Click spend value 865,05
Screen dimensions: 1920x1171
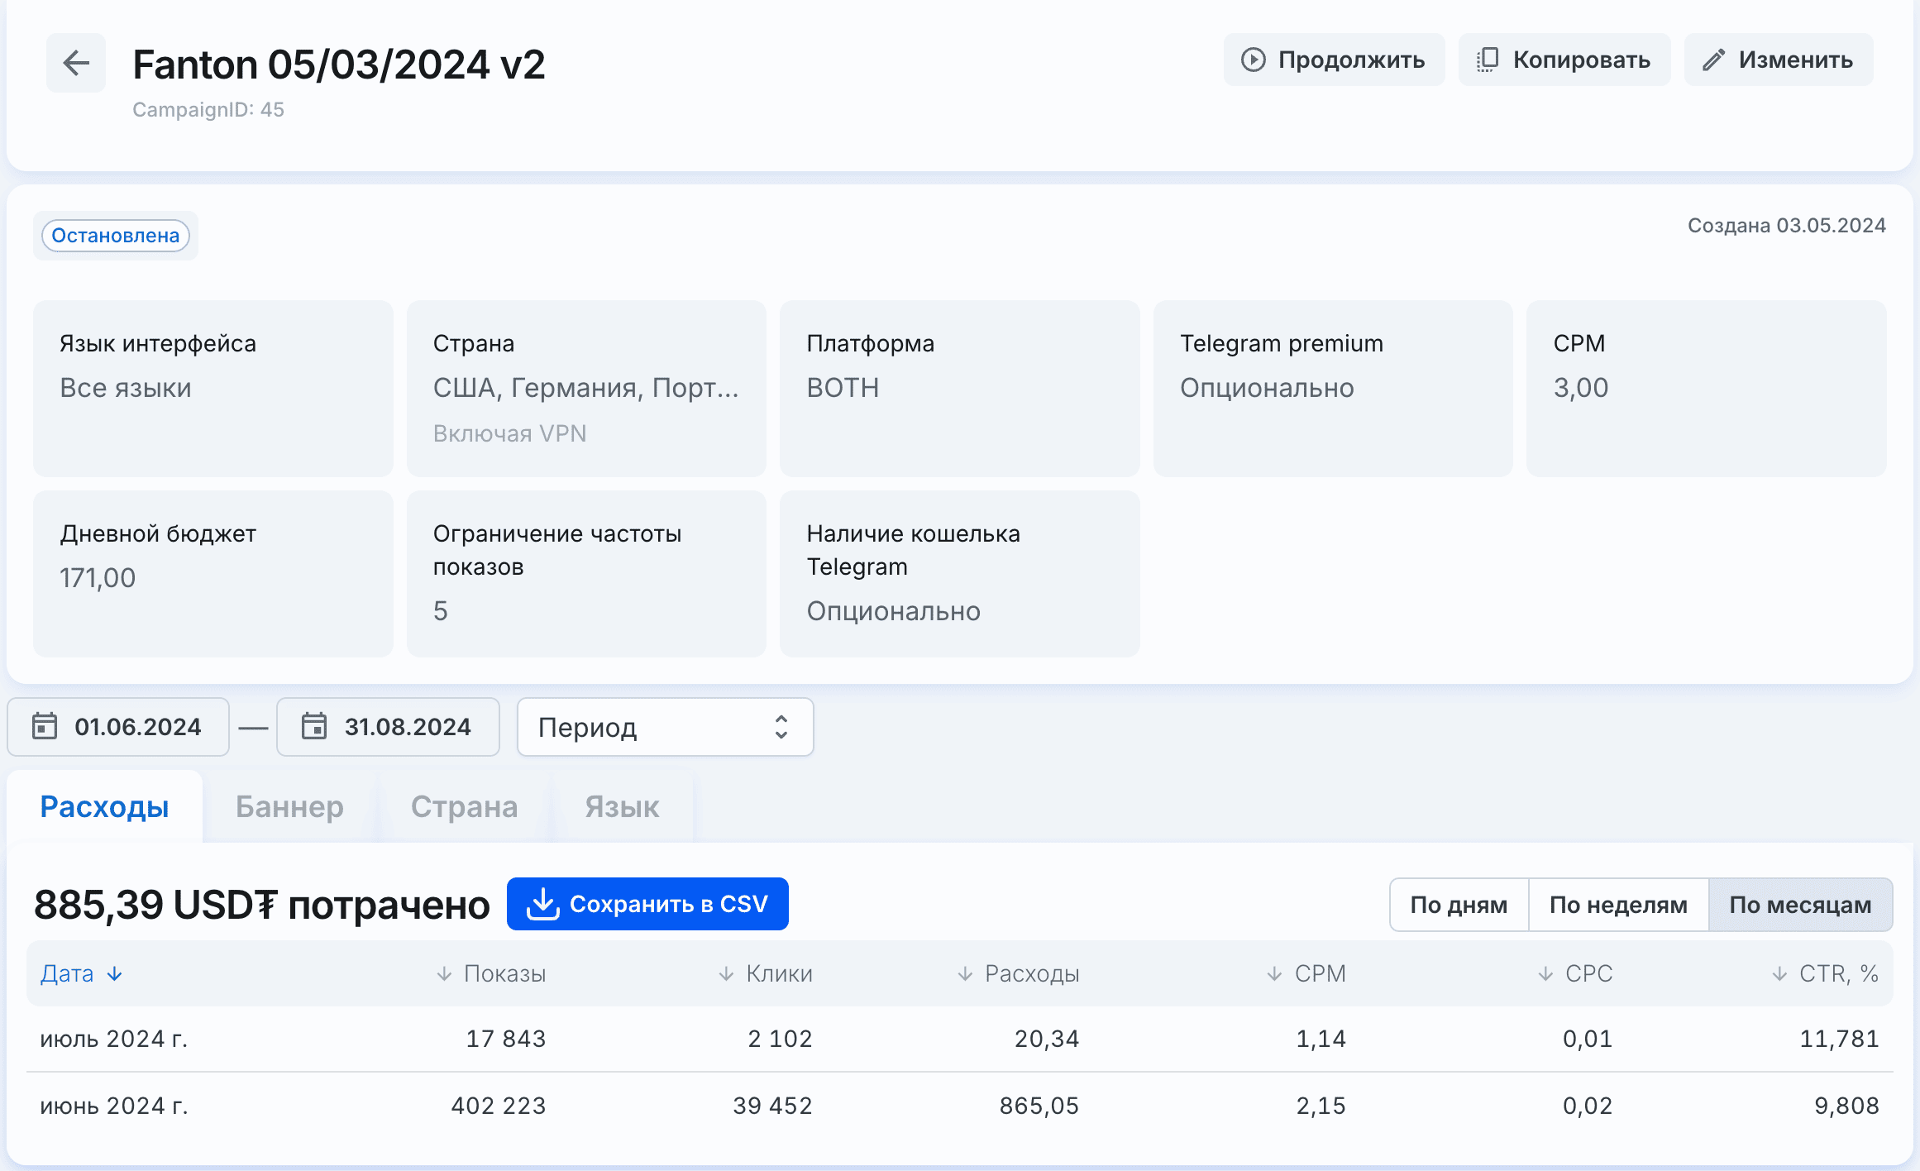point(1039,1106)
